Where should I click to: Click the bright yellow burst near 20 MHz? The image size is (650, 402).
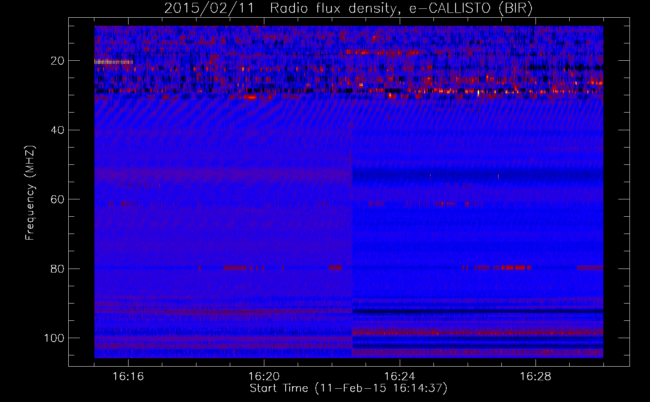coord(114,62)
